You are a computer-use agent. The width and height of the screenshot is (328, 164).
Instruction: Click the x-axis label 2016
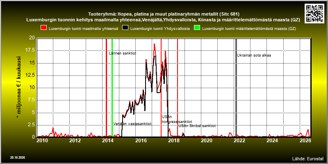(x=141, y=140)
